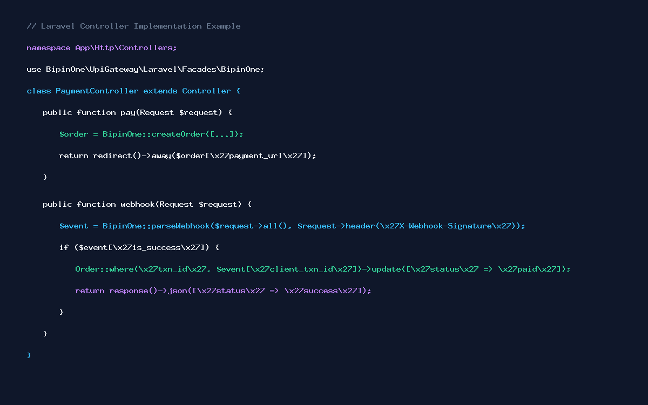Click the "public function pay(Request $request)" line
The height and width of the screenshot is (405, 648).
138,112
